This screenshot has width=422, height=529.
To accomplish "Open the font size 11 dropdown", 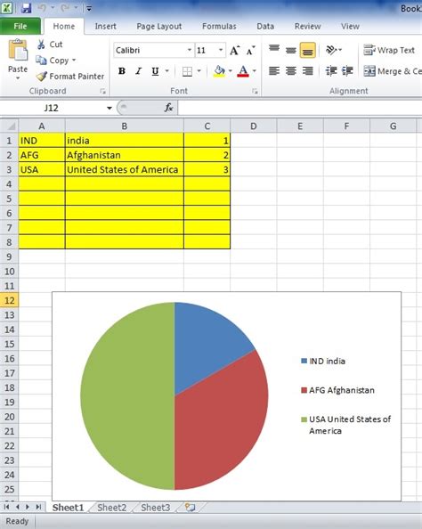I will point(221,50).
